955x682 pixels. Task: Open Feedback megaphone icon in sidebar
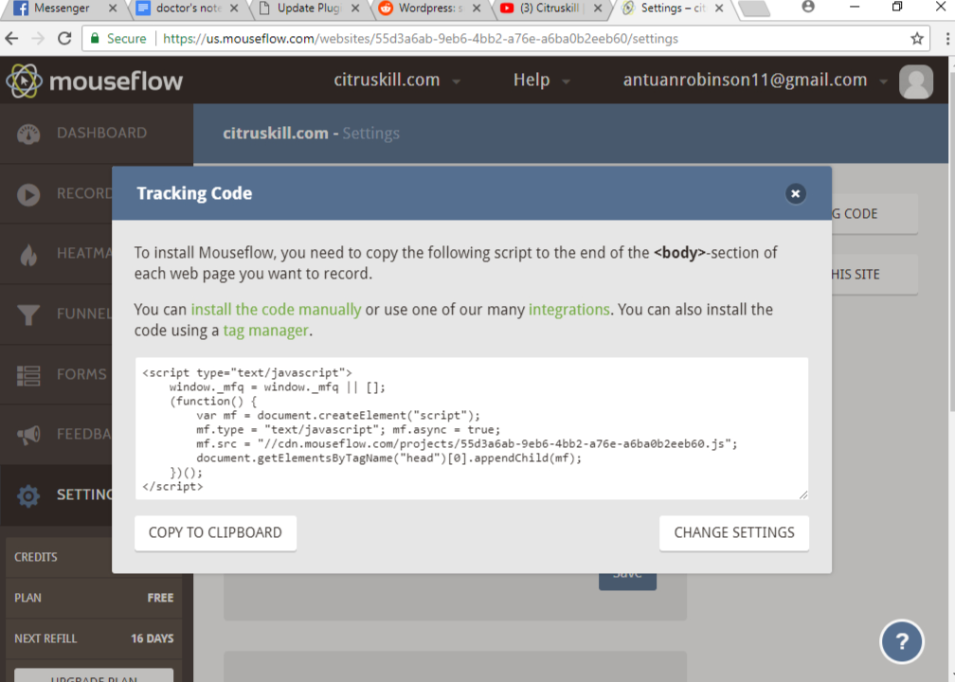(28, 434)
